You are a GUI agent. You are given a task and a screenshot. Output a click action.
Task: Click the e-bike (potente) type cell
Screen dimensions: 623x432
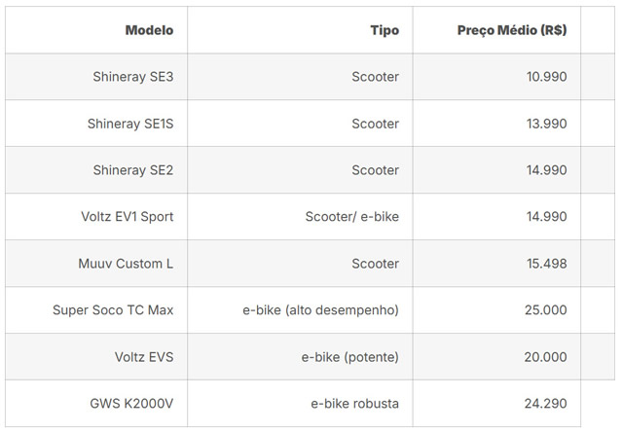[349, 357]
